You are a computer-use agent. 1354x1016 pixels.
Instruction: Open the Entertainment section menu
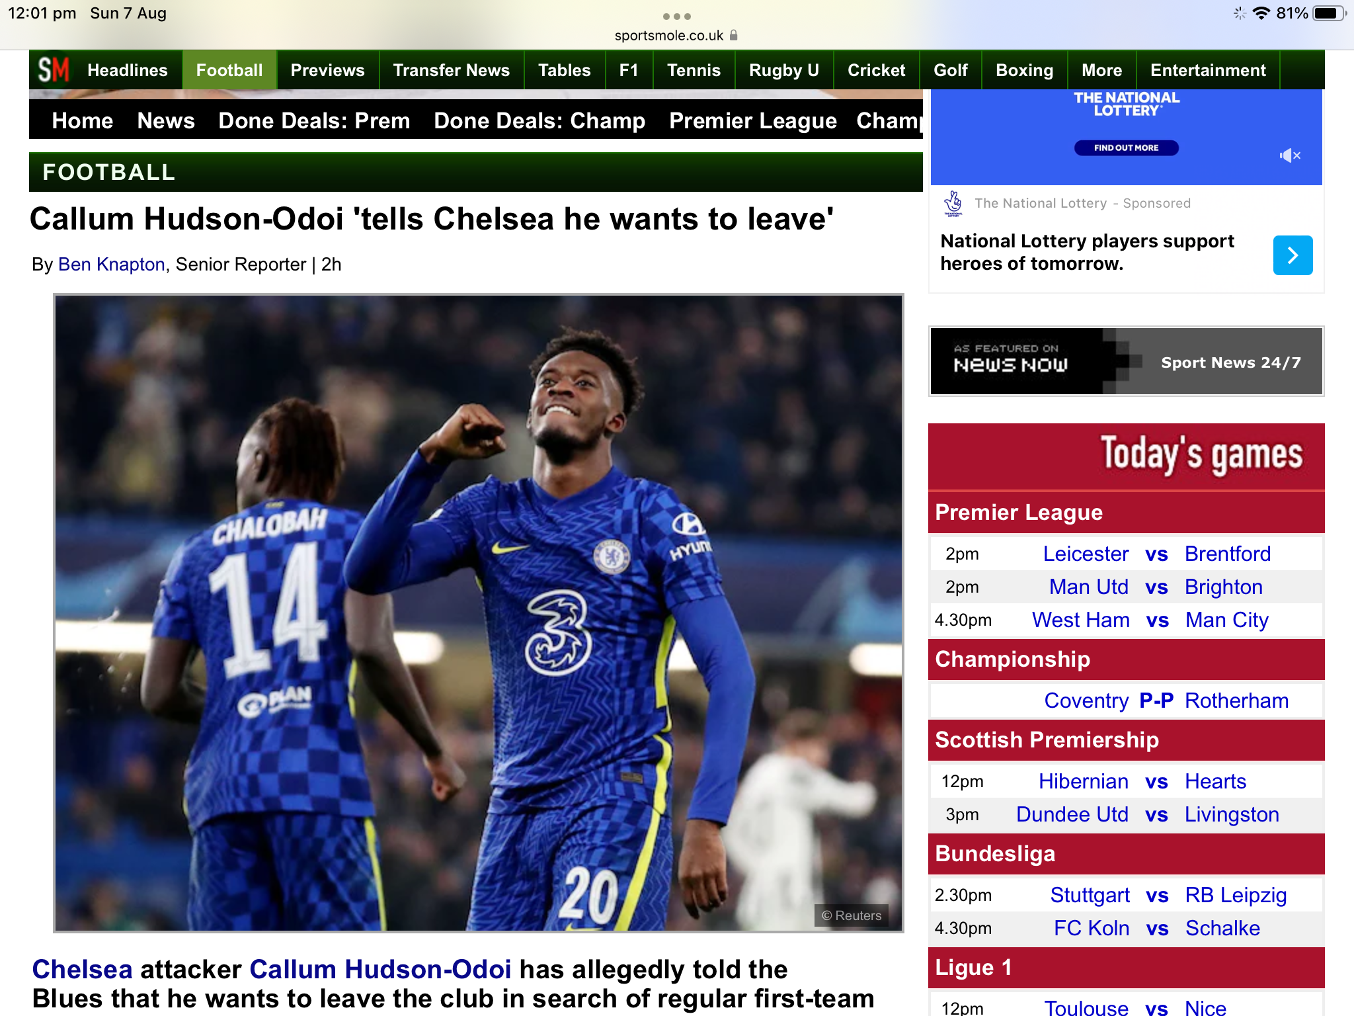coord(1208,70)
